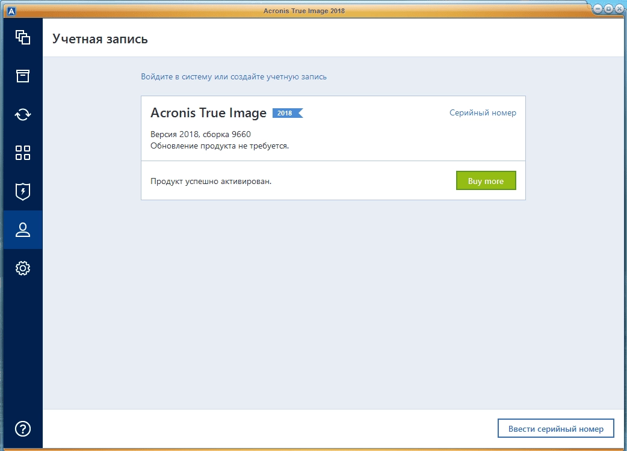Select the Account person icon
The image size is (627, 451).
click(x=23, y=230)
